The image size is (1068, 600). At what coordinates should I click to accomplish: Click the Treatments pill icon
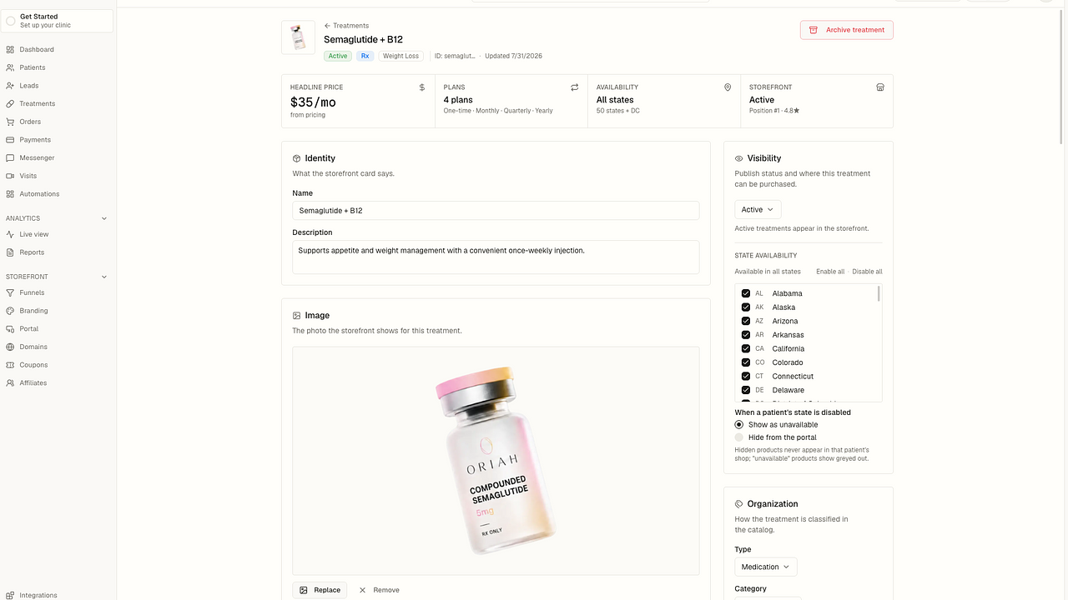click(x=10, y=104)
